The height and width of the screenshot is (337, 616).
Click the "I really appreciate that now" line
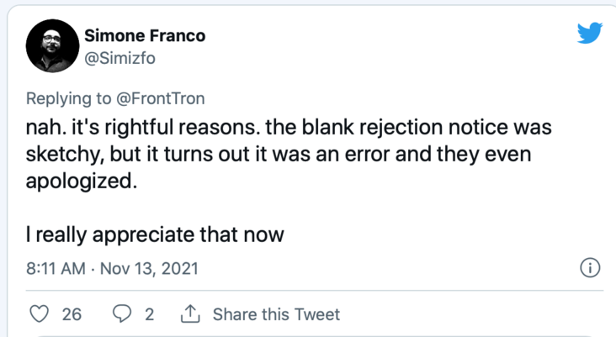155,234
